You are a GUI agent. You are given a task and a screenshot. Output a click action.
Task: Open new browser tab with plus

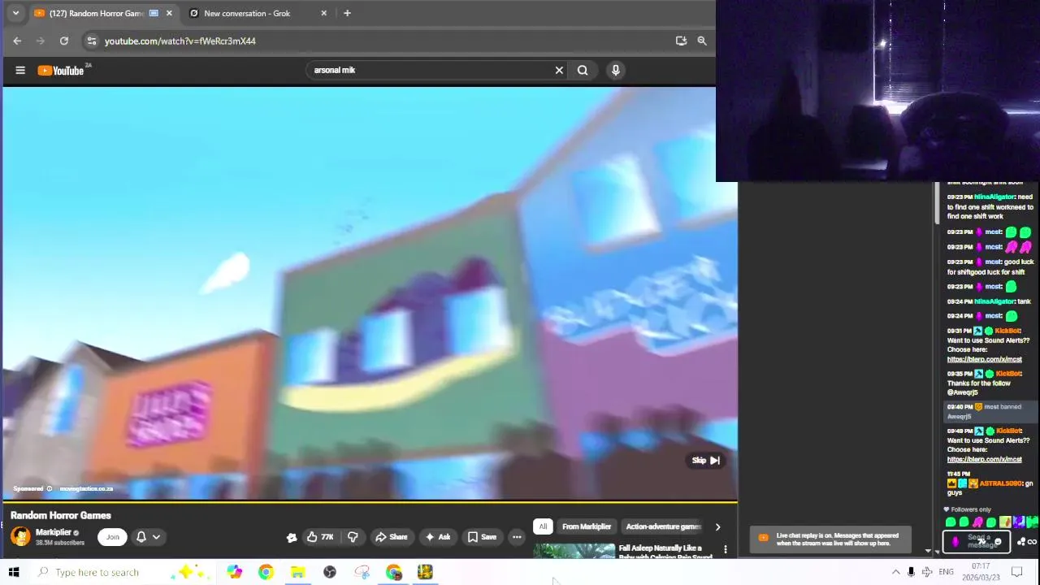tap(347, 13)
